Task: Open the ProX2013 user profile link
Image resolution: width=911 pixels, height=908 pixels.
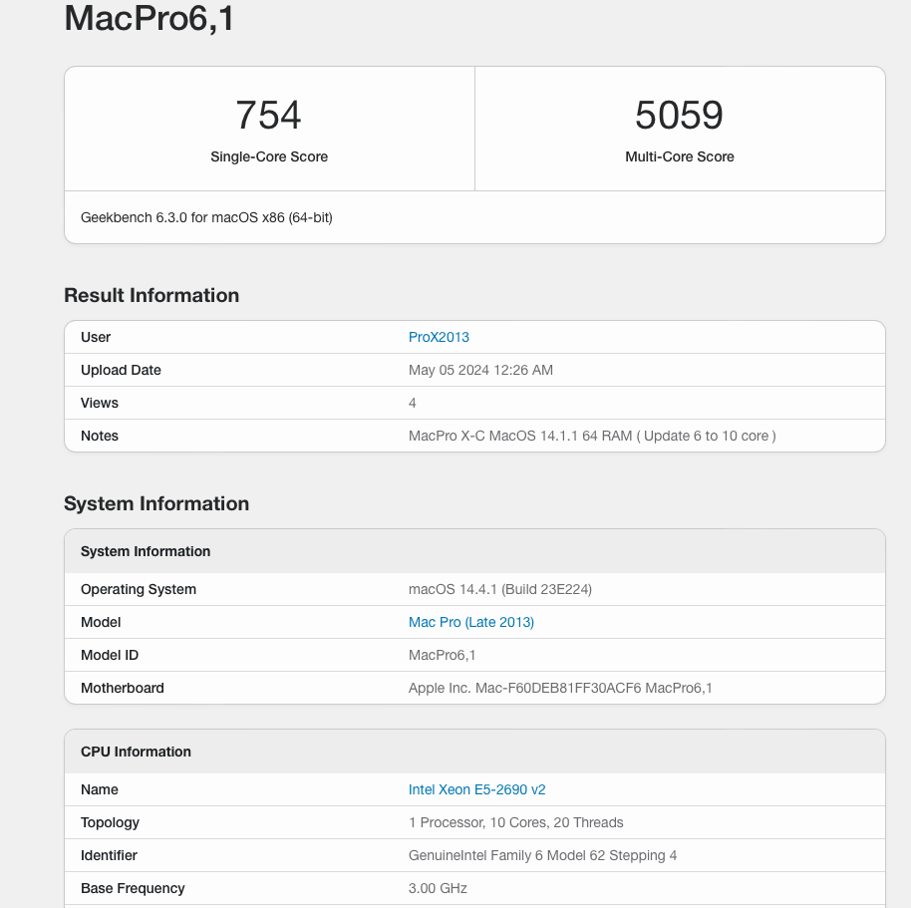Action: click(x=439, y=337)
